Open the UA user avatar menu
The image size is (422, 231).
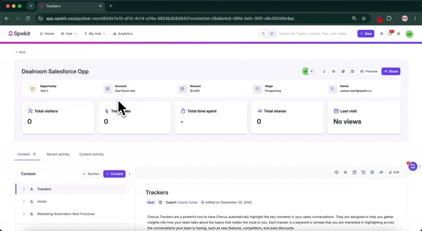click(x=409, y=34)
